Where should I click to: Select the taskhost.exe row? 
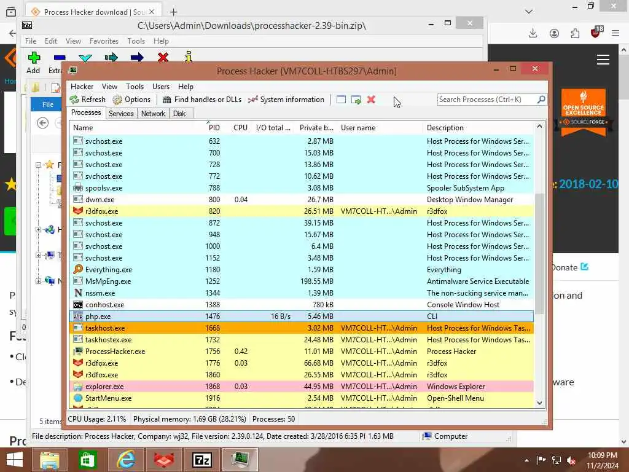302,328
